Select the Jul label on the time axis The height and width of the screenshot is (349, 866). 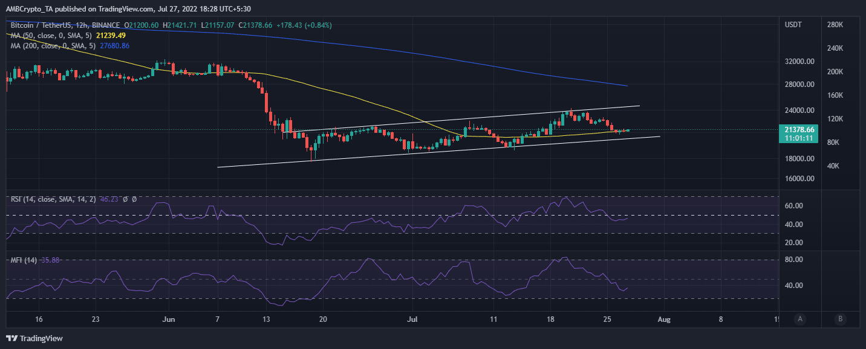[412, 319]
